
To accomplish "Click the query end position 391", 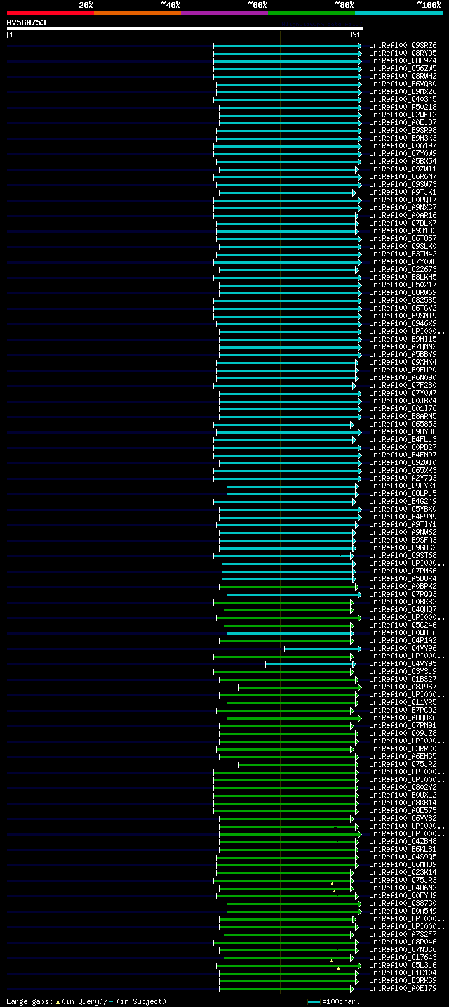I will coord(354,34).
